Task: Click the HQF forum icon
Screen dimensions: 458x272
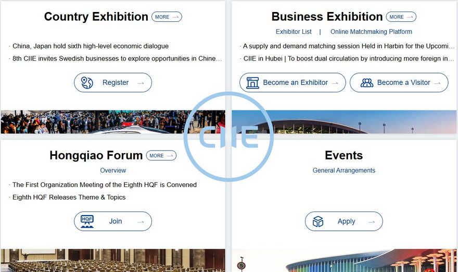Action: pyautogui.click(x=87, y=221)
